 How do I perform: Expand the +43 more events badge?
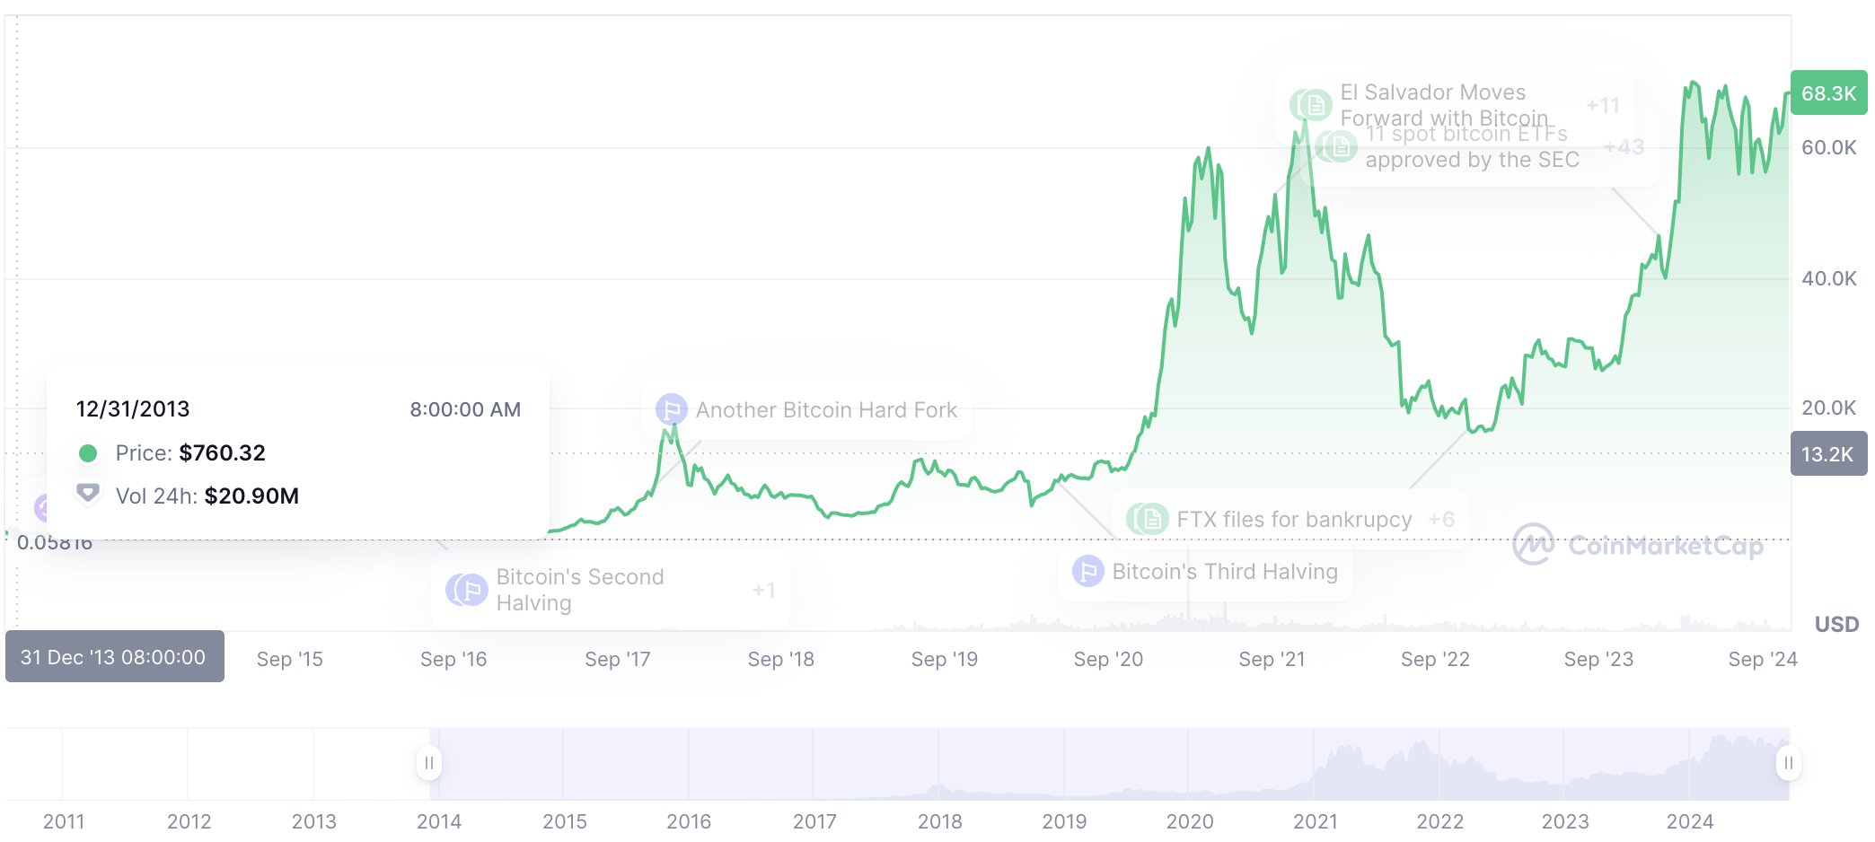1624,146
